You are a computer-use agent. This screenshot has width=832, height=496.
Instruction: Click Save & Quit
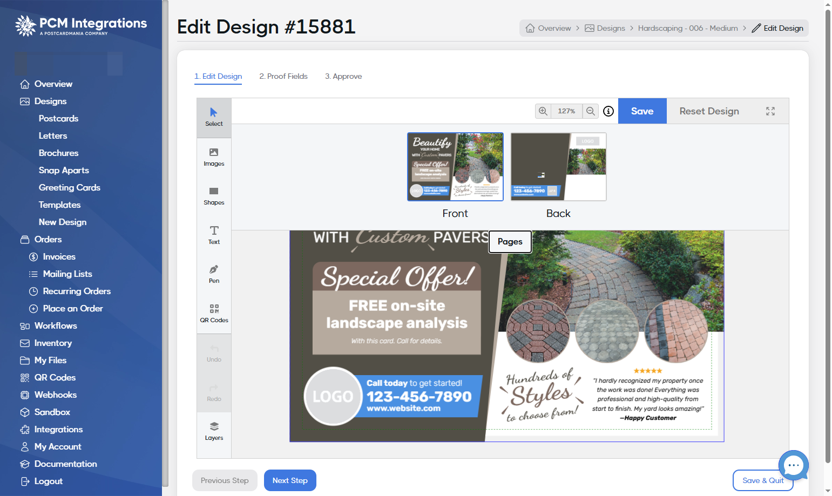(763, 480)
